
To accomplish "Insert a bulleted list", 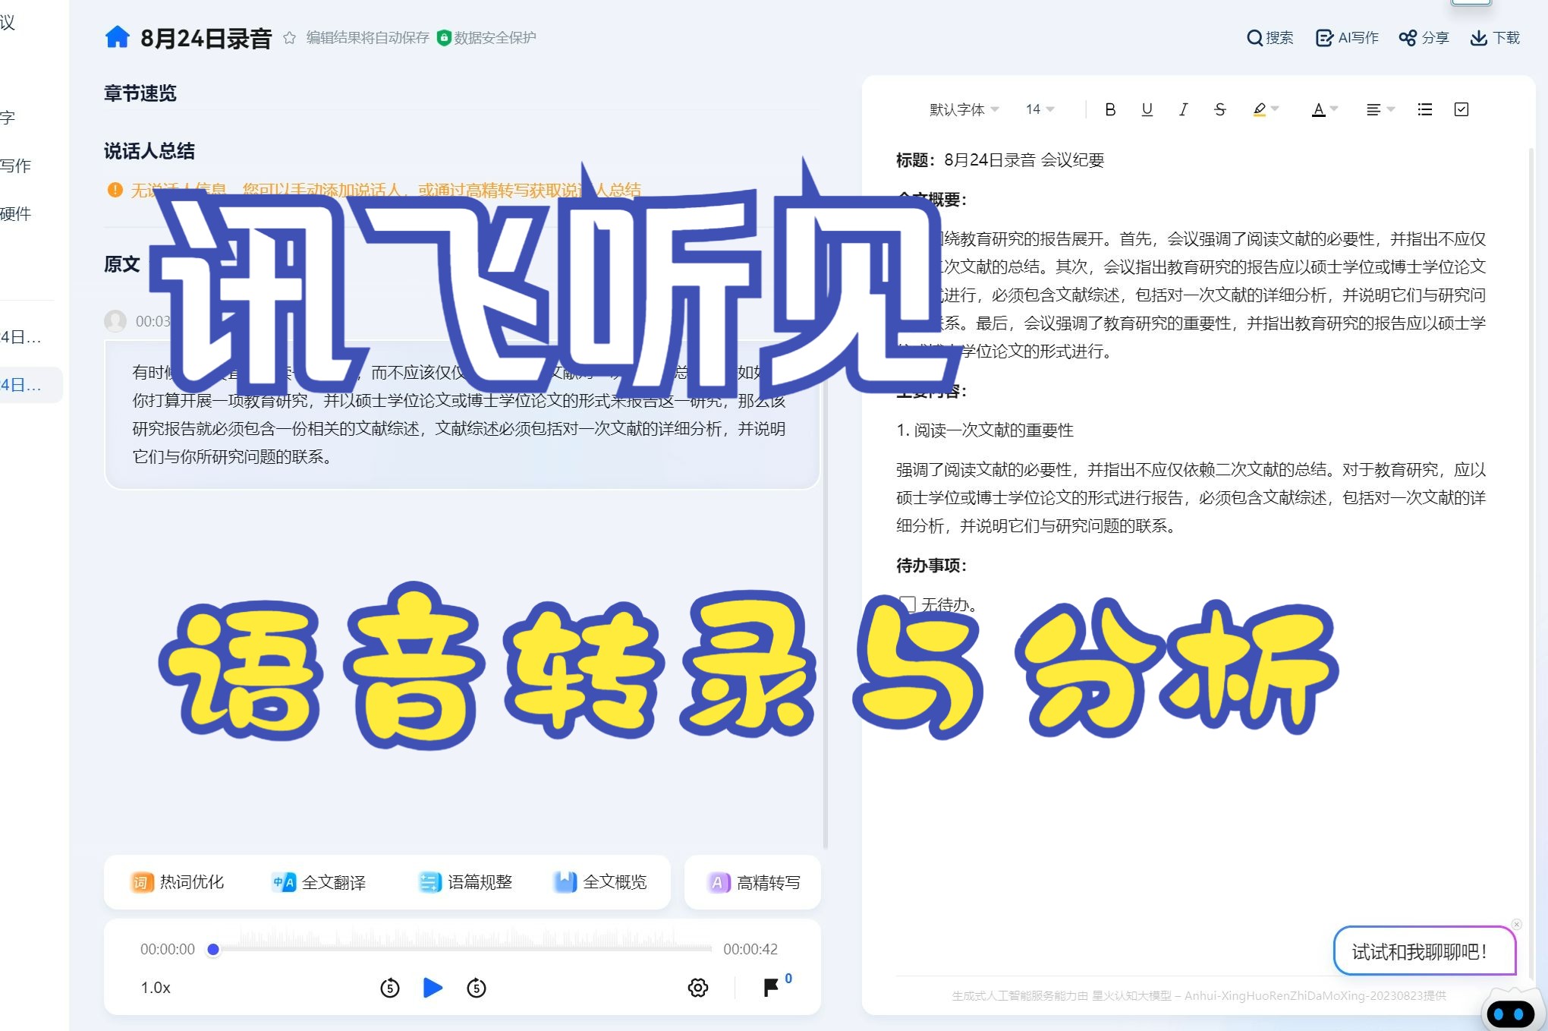I will [x=1424, y=109].
